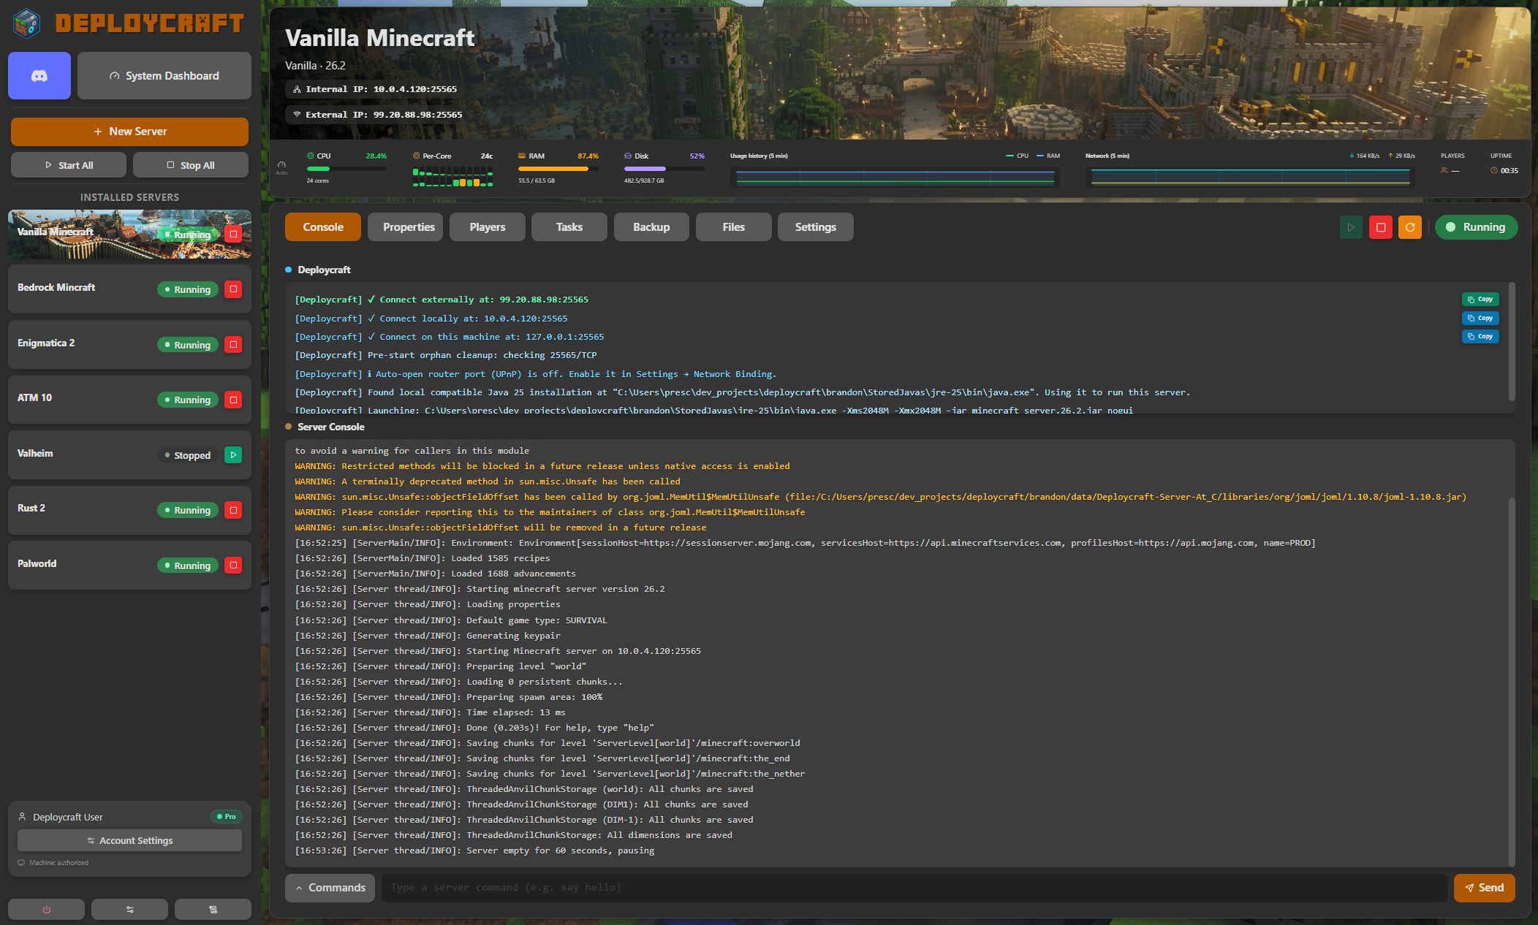Image resolution: width=1538 pixels, height=925 pixels.
Task: Click the Network 5 min graph
Action: pos(1250,177)
